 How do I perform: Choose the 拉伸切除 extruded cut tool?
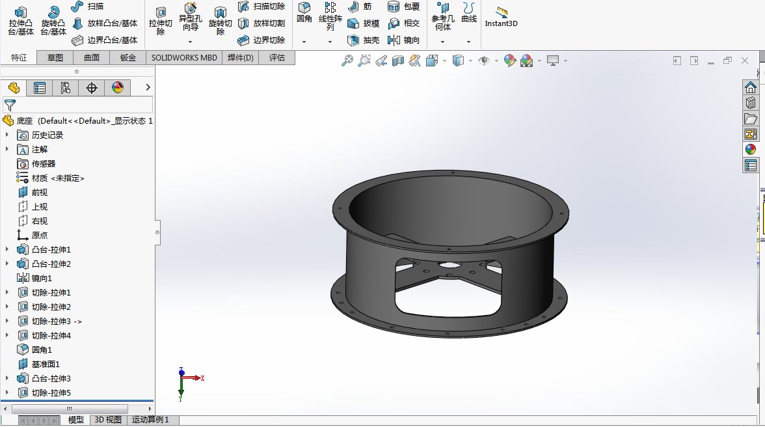161,21
